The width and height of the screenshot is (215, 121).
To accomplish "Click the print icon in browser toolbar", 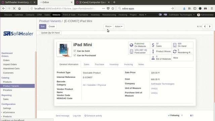I will (x=205, y=8).
